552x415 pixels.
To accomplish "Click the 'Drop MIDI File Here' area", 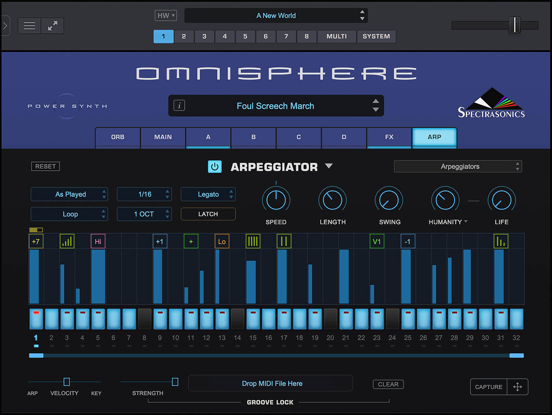I will coord(270,384).
